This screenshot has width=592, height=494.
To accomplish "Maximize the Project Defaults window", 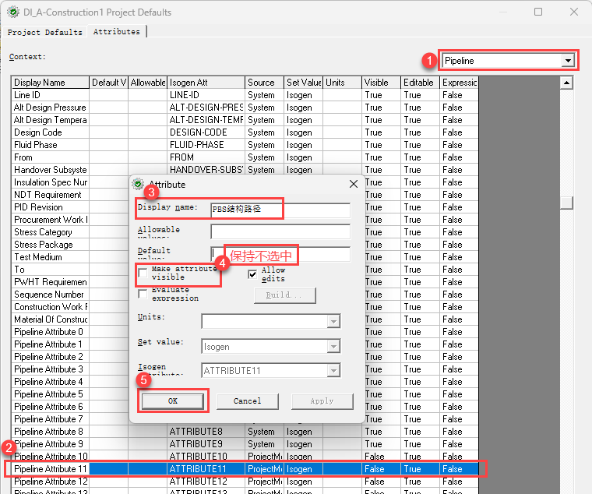I will (x=538, y=12).
